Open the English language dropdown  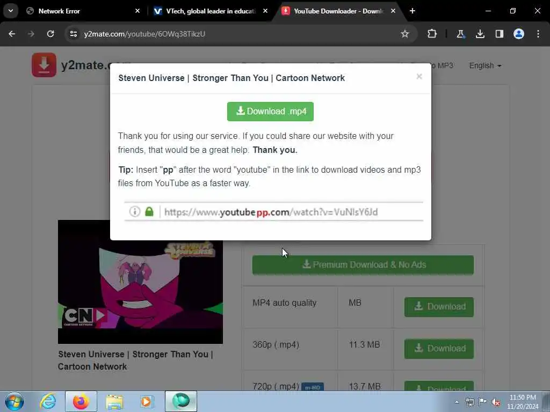point(485,66)
